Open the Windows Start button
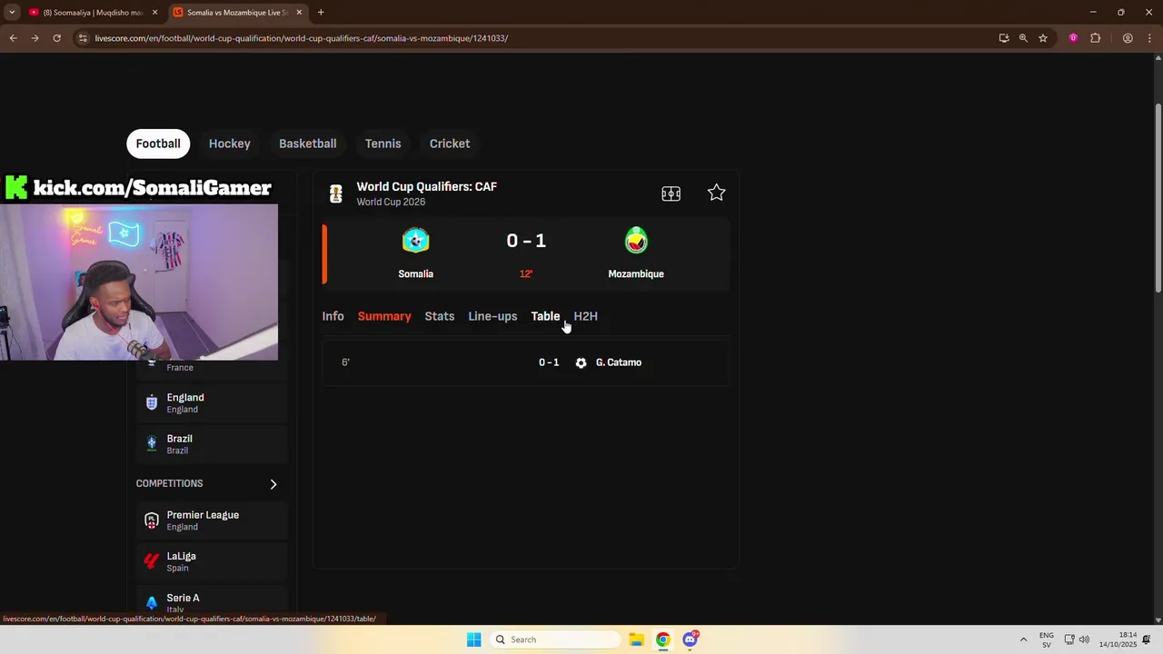Viewport: 1163px width, 654px height. coord(473,639)
